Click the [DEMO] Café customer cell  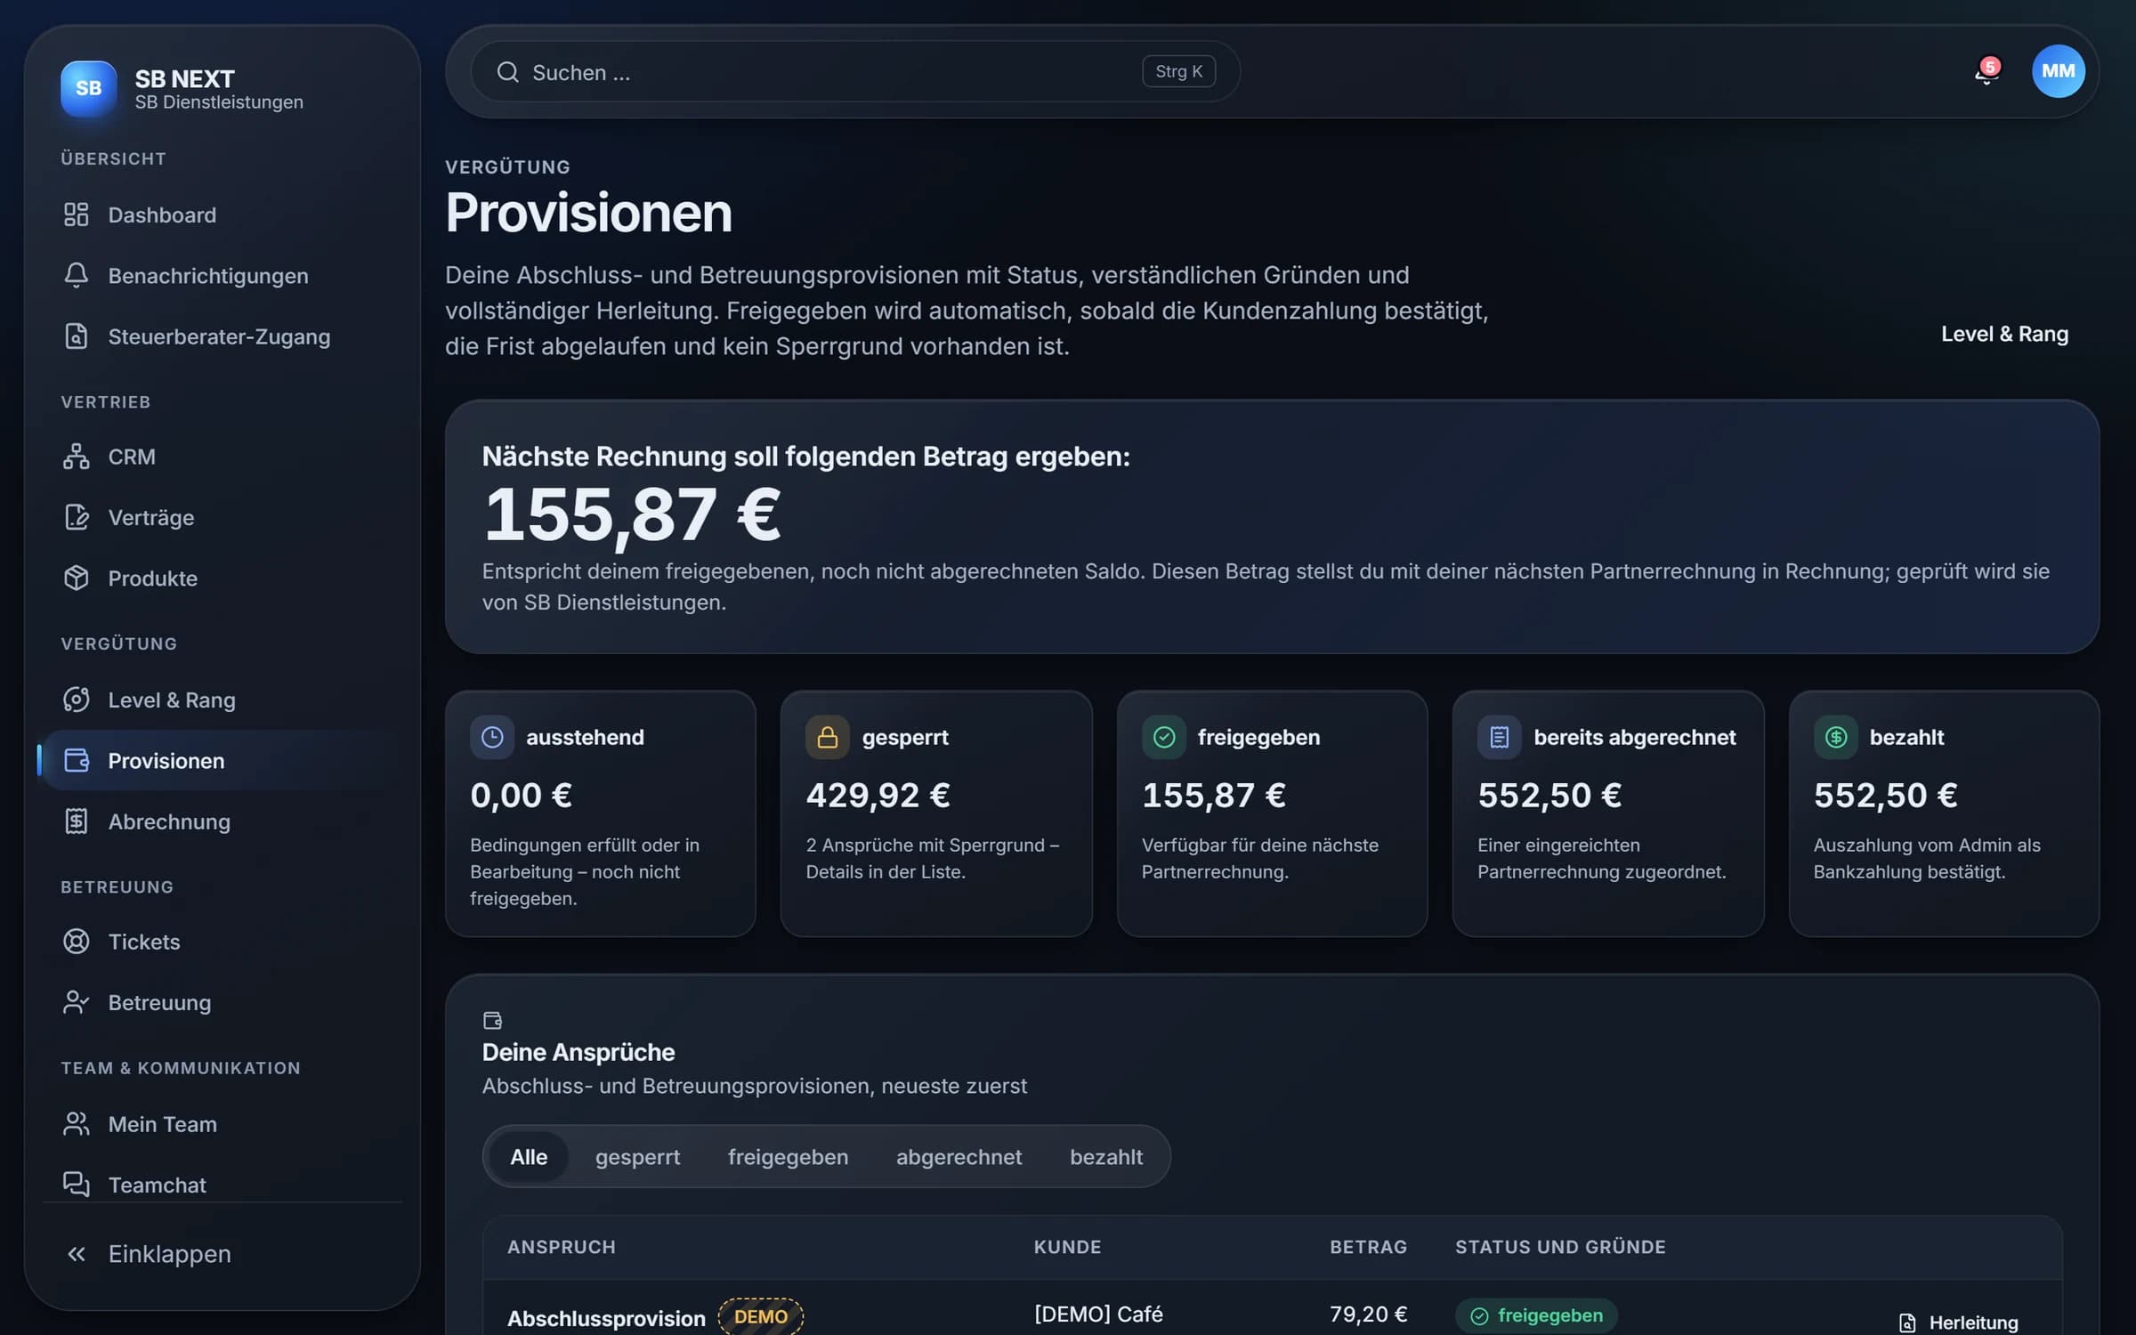click(x=1098, y=1314)
